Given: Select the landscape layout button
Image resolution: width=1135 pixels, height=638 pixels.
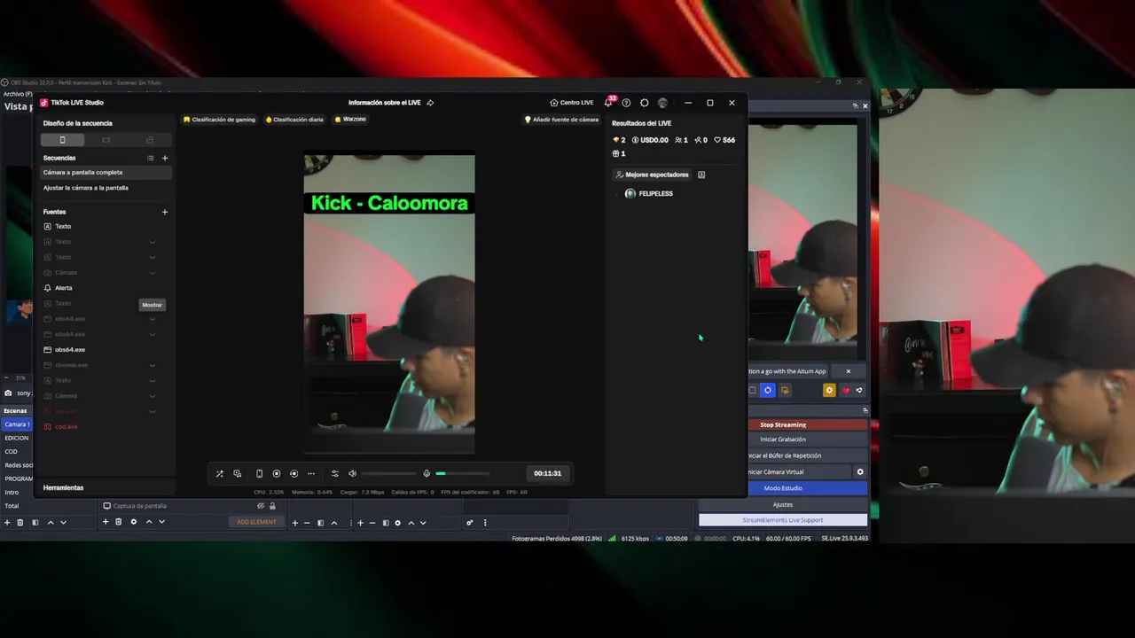Looking at the screenshot, I should 106,140.
